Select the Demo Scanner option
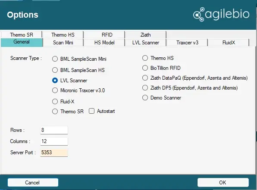Viewport: 257px width, 190px height. (x=145, y=98)
